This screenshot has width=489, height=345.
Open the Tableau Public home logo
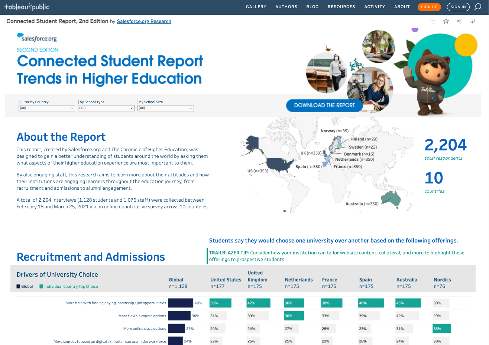click(x=27, y=7)
